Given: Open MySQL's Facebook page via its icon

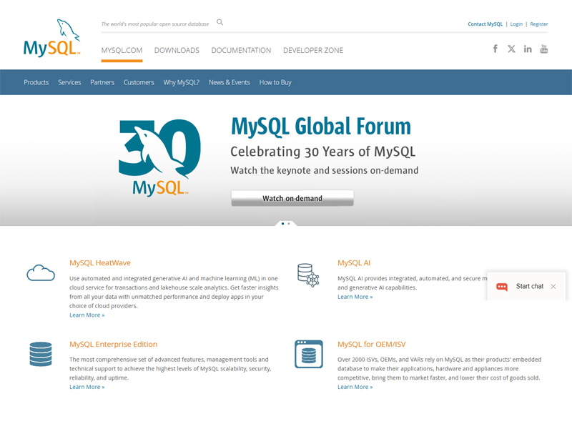Looking at the screenshot, I should click(x=495, y=49).
